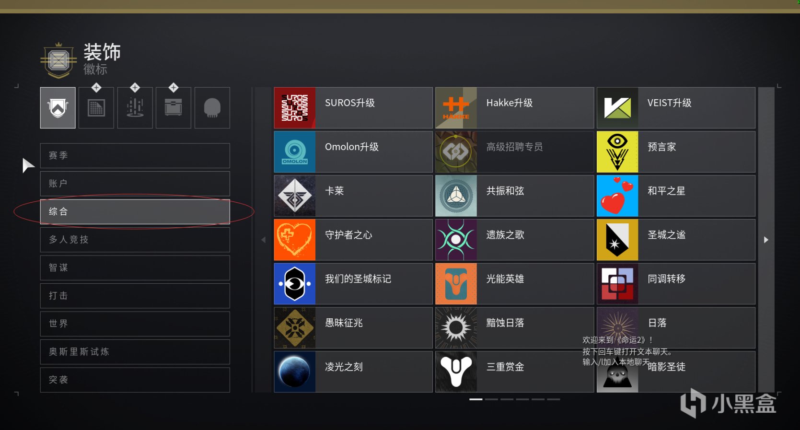Screen dimensions: 800x430
Task: Select the 和平之星 red hearts emblem
Action: [676, 196]
